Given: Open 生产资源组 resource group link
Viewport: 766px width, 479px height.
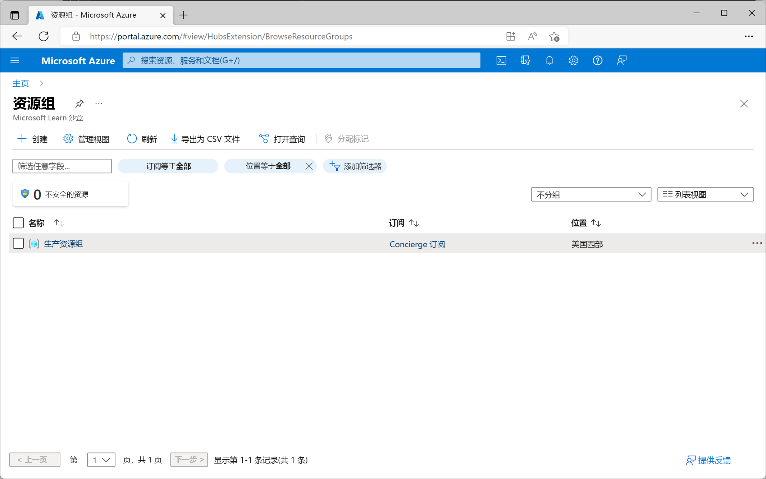Looking at the screenshot, I should pos(63,244).
